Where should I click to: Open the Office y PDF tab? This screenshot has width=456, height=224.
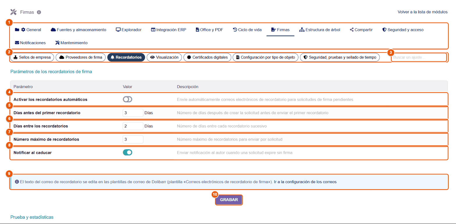point(209,30)
